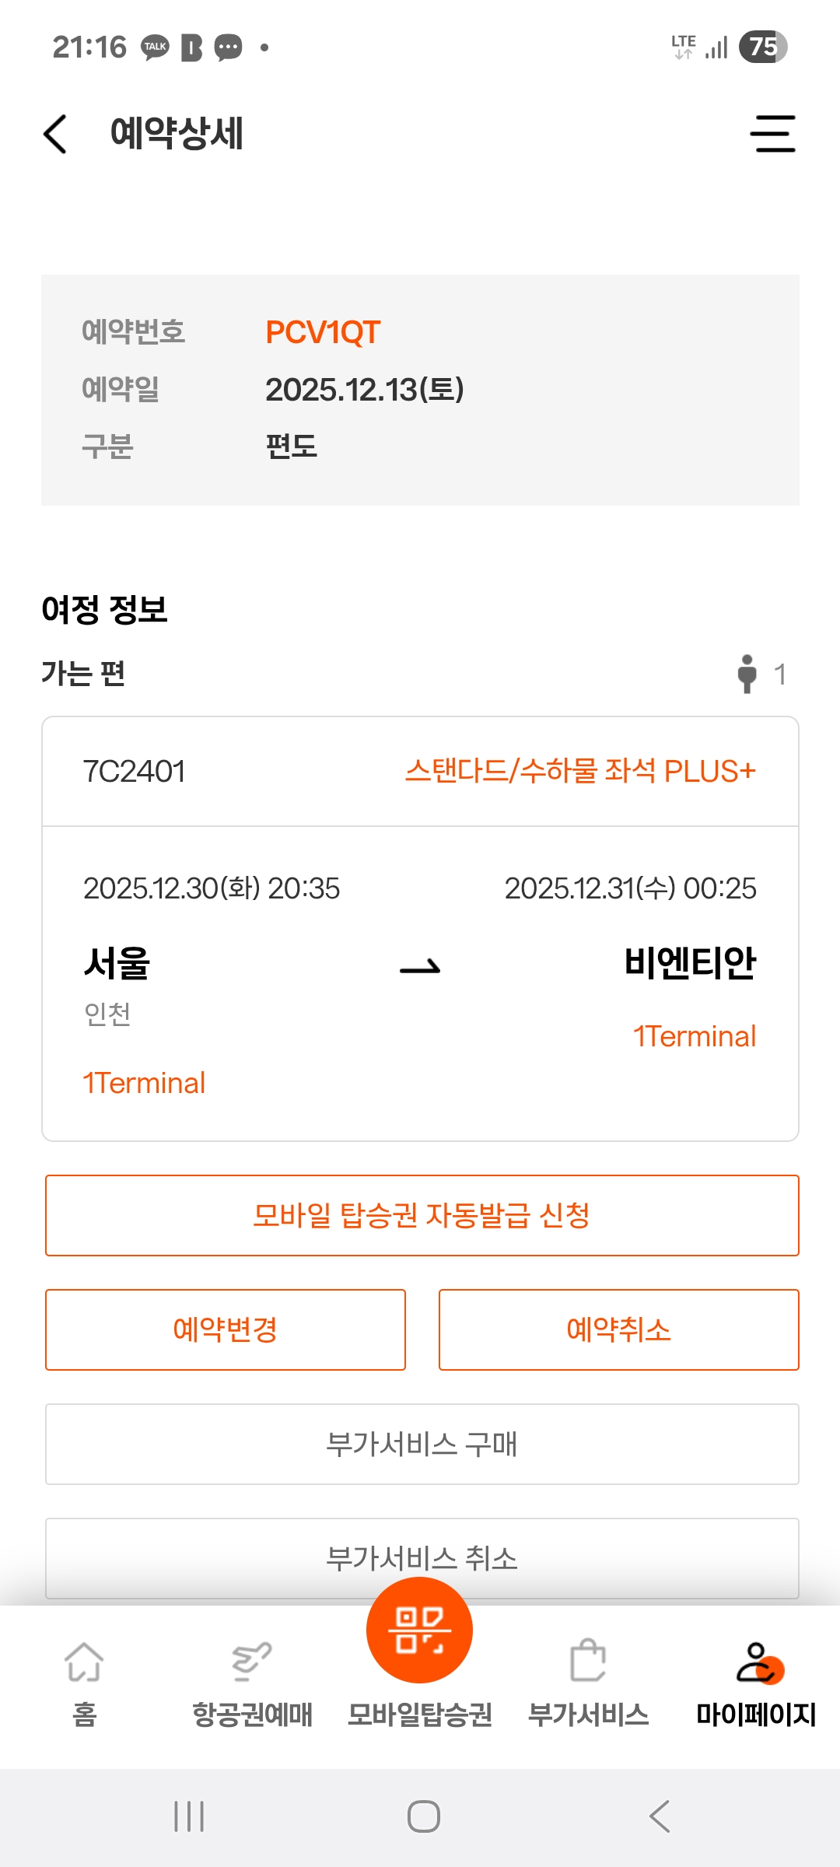Image resolution: width=840 pixels, height=1867 pixels.
Task: Tap the 마이페이지 person icon
Action: tap(758, 1663)
